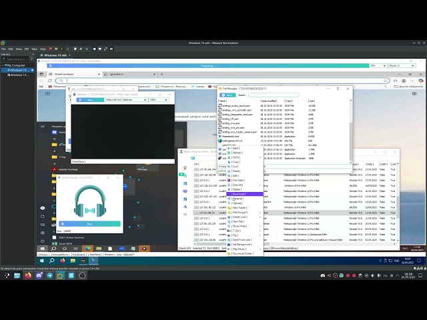Open Firefox from host taskbar
Viewport: 427px width, 320px height.
28,275
